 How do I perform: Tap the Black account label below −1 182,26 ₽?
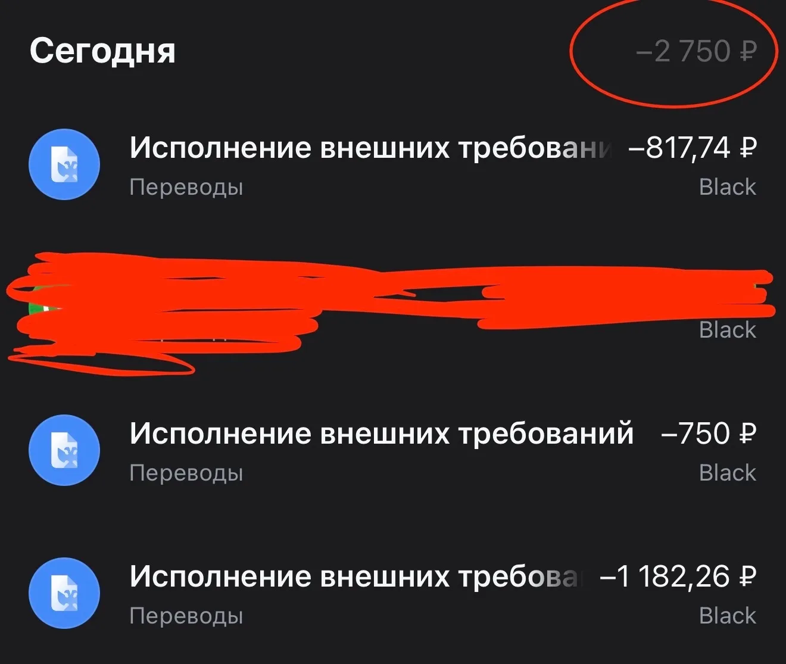(728, 615)
